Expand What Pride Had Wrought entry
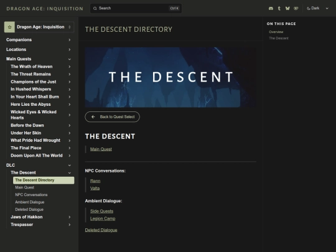The height and width of the screenshot is (252, 336). point(40,141)
